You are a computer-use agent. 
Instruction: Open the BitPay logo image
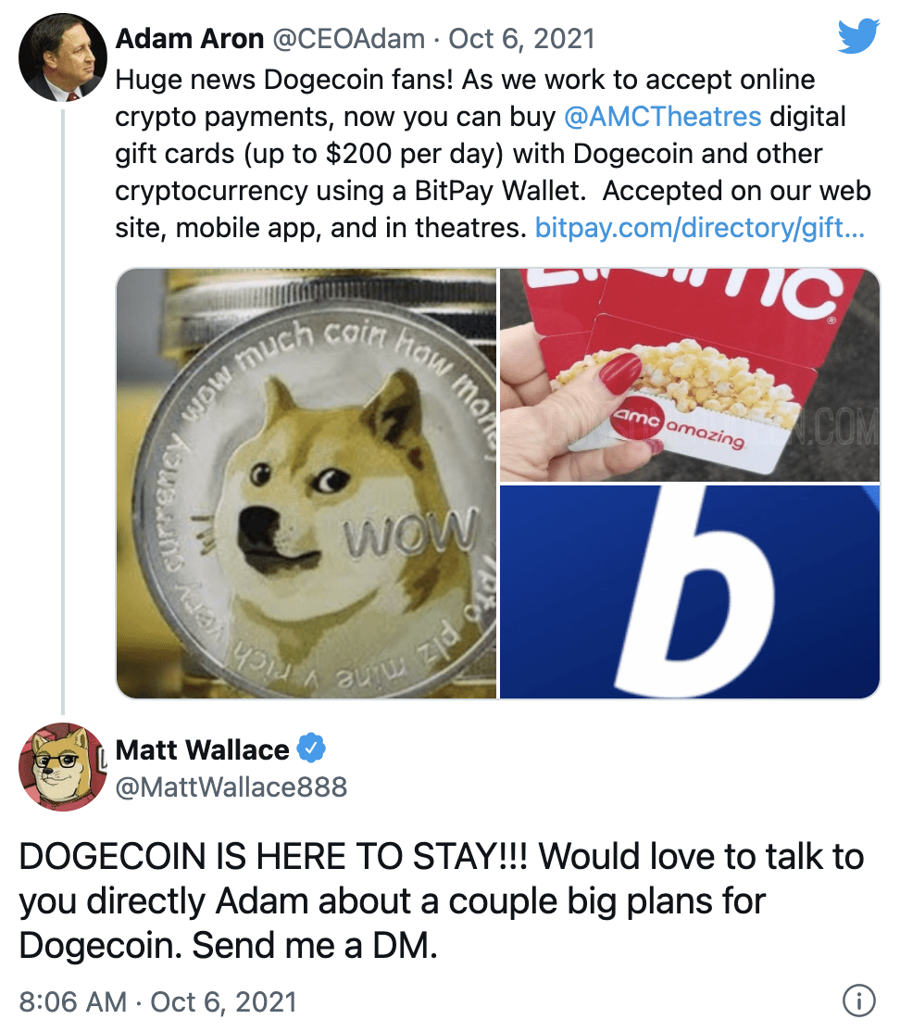[x=690, y=592]
